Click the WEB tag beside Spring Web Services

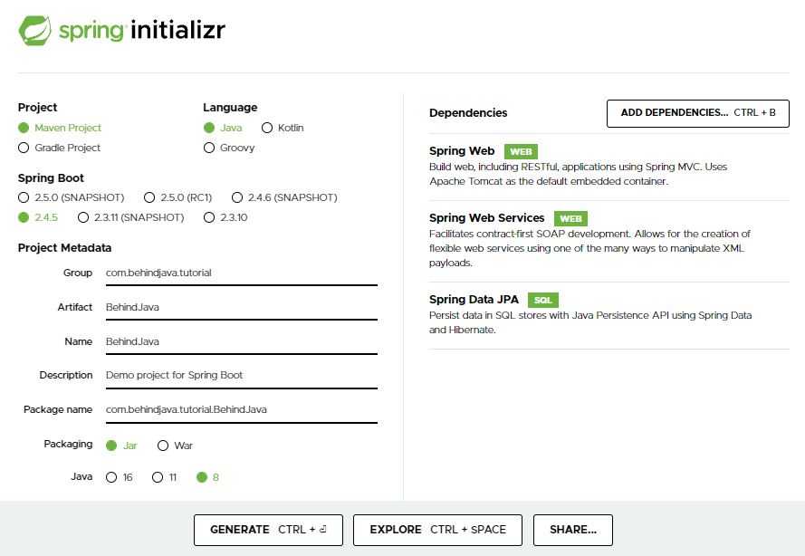pyautogui.click(x=570, y=219)
